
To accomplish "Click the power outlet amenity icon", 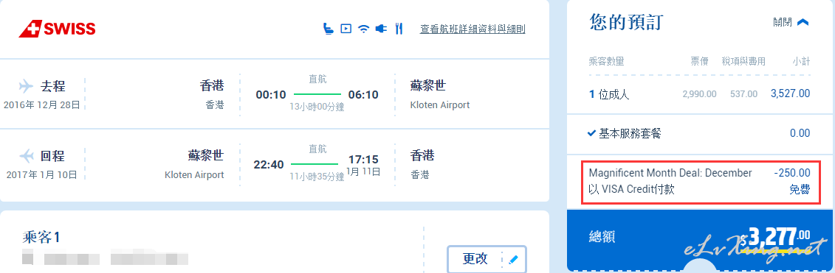I will point(381,29).
